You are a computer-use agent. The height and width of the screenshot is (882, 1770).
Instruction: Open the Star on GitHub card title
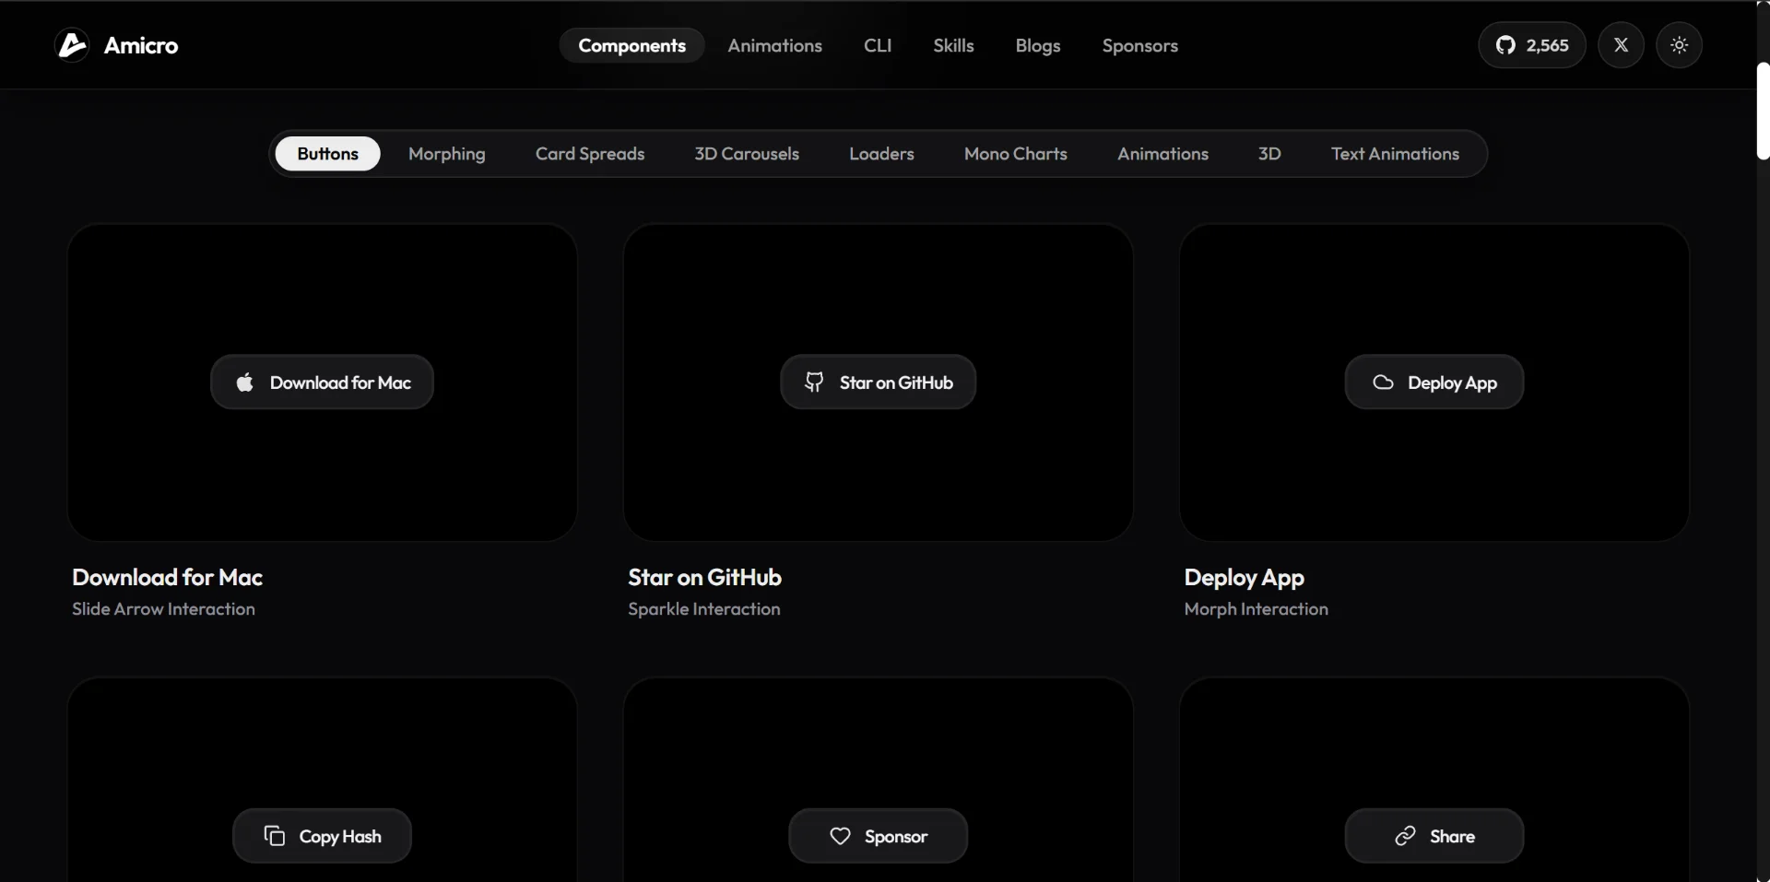pyautogui.click(x=705, y=577)
